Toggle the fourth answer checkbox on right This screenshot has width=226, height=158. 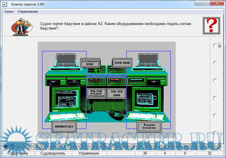coord(215,98)
